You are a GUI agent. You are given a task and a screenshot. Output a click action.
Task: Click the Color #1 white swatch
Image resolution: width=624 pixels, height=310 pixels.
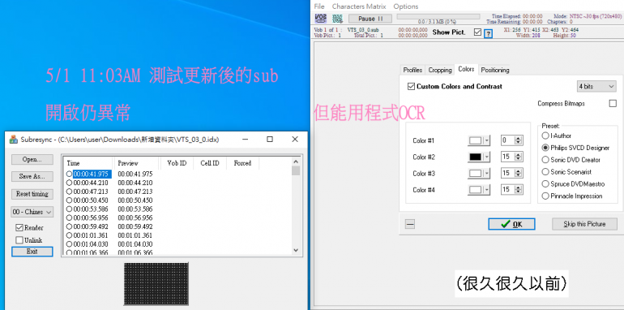pos(476,140)
